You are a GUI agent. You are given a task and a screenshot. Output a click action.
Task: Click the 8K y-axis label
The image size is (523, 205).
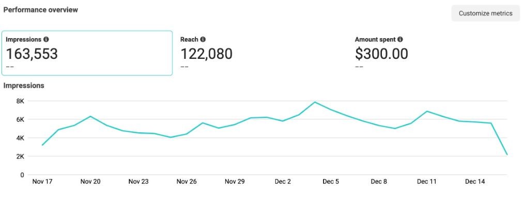click(20, 101)
